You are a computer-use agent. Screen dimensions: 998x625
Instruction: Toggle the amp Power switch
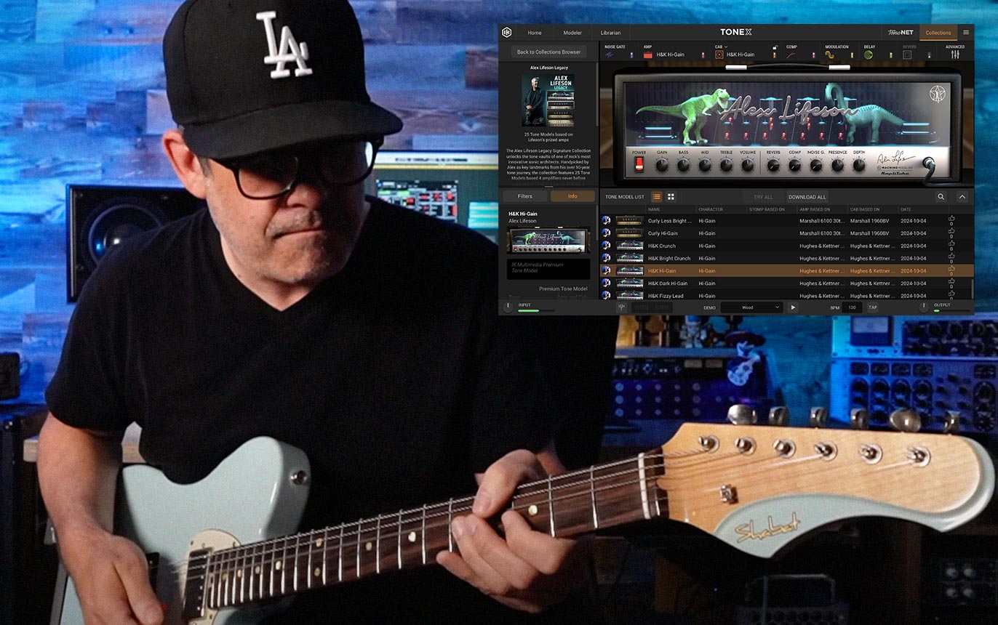tap(639, 164)
